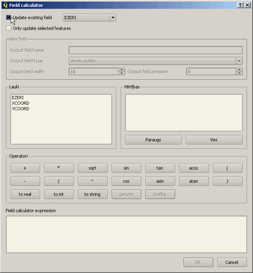Insert the atan function
This screenshot has height=273, width=253.
click(194, 181)
